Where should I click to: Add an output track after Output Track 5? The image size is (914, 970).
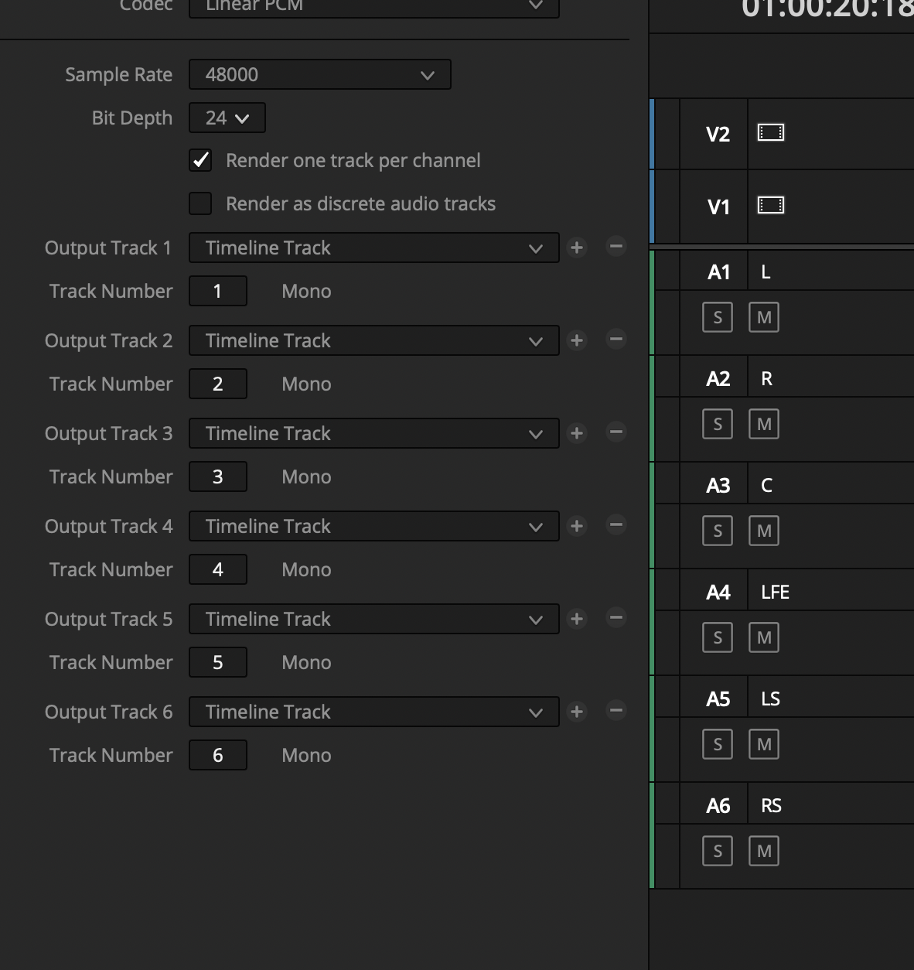(x=577, y=619)
